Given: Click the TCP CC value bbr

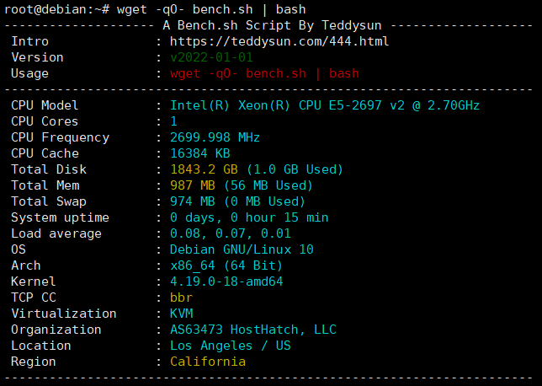Looking at the screenshot, I should pyautogui.click(x=181, y=298).
